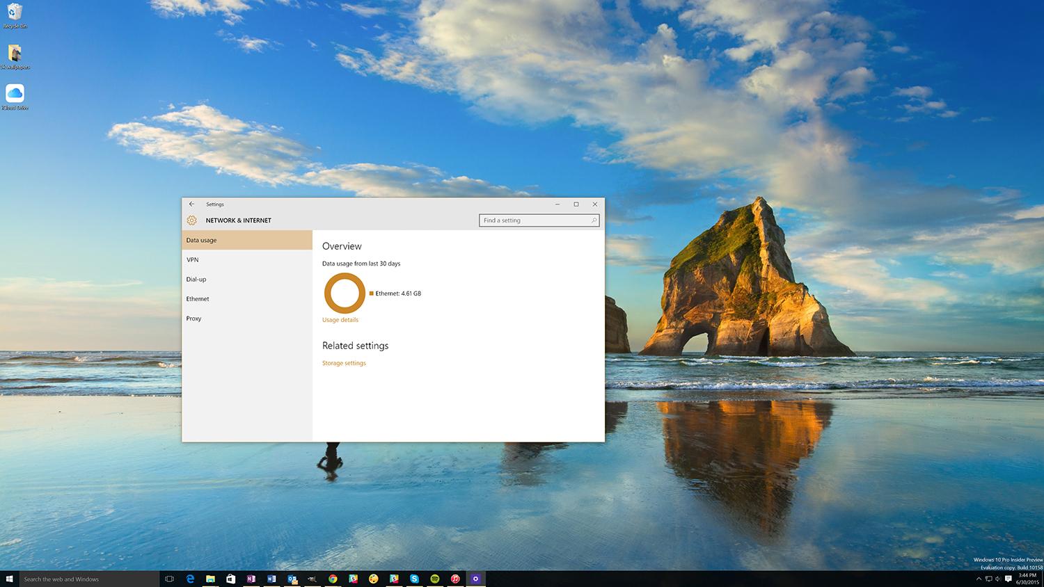
Task: Click the magnifier icon in Find a setting
Action: pyautogui.click(x=594, y=220)
